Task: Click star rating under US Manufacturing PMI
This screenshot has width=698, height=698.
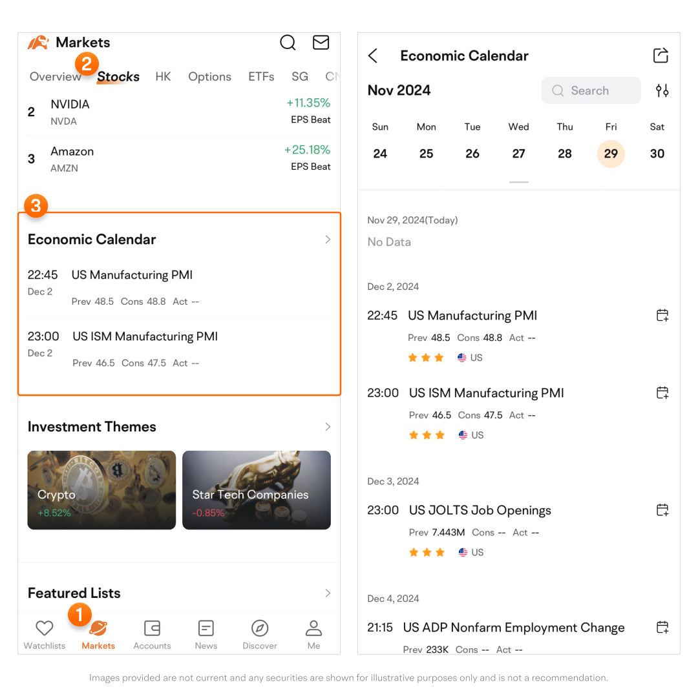Action: click(426, 358)
